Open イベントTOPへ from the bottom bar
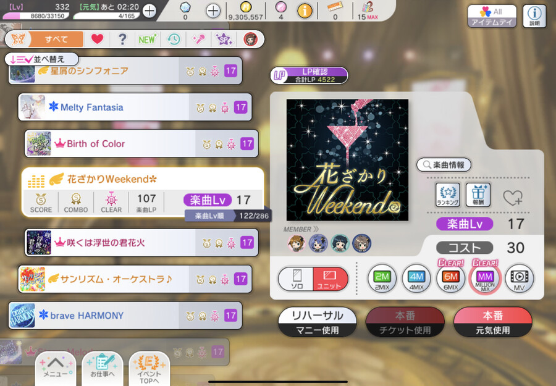Screen dimensions: 556x386 [150, 369]
